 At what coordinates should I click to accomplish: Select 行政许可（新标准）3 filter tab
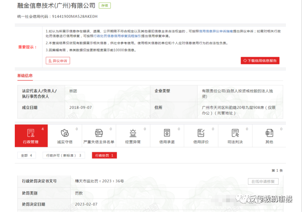tap(64, 155)
